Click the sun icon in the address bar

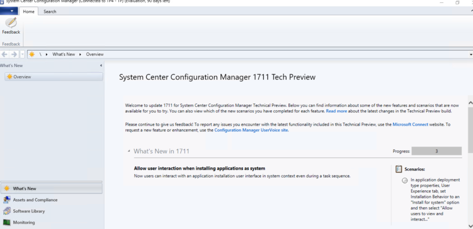(32, 54)
